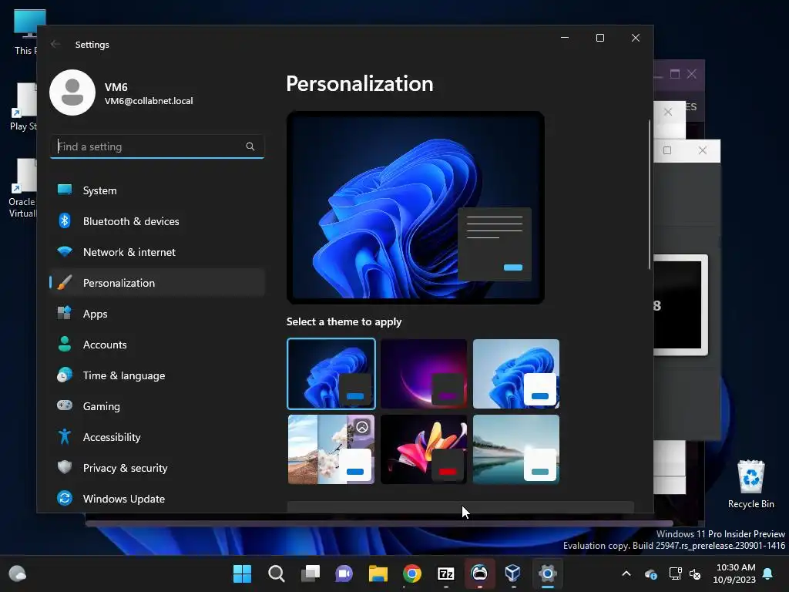Click the search magnifier in Find a setting
The width and height of the screenshot is (789, 592).
coord(250,146)
